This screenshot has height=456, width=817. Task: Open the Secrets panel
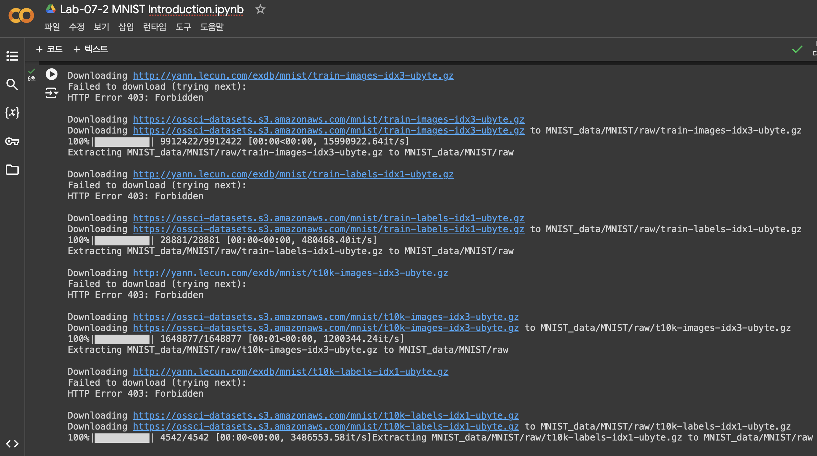pos(12,141)
